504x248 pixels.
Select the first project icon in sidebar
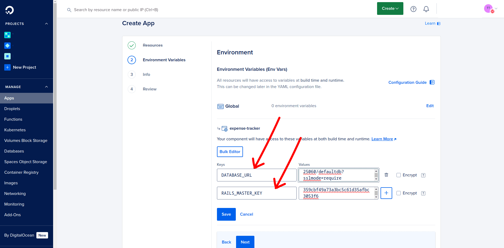(x=7, y=35)
